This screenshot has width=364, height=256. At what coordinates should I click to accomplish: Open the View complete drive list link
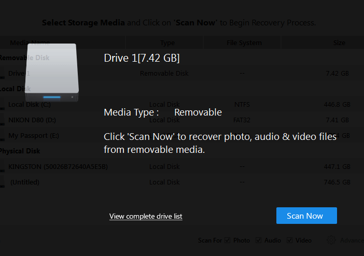pyautogui.click(x=146, y=216)
